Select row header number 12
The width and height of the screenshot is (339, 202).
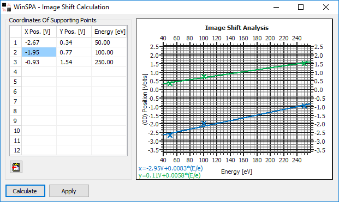click(16, 150)
